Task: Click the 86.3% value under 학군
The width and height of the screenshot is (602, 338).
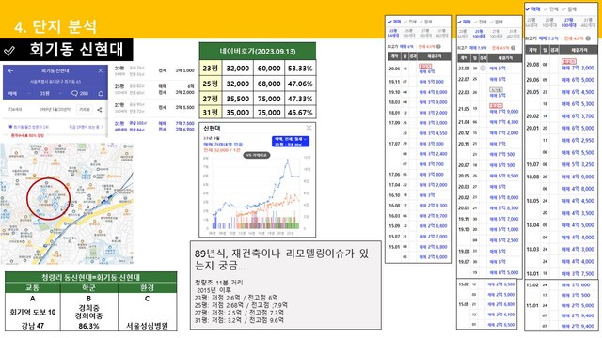Action: pos(88,326)
